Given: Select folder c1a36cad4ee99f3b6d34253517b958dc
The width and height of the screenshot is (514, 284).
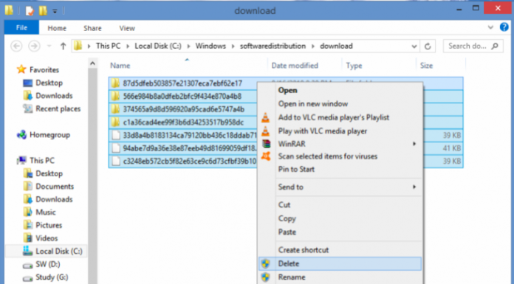Looking at the screenshot, I should pos(183,122).
